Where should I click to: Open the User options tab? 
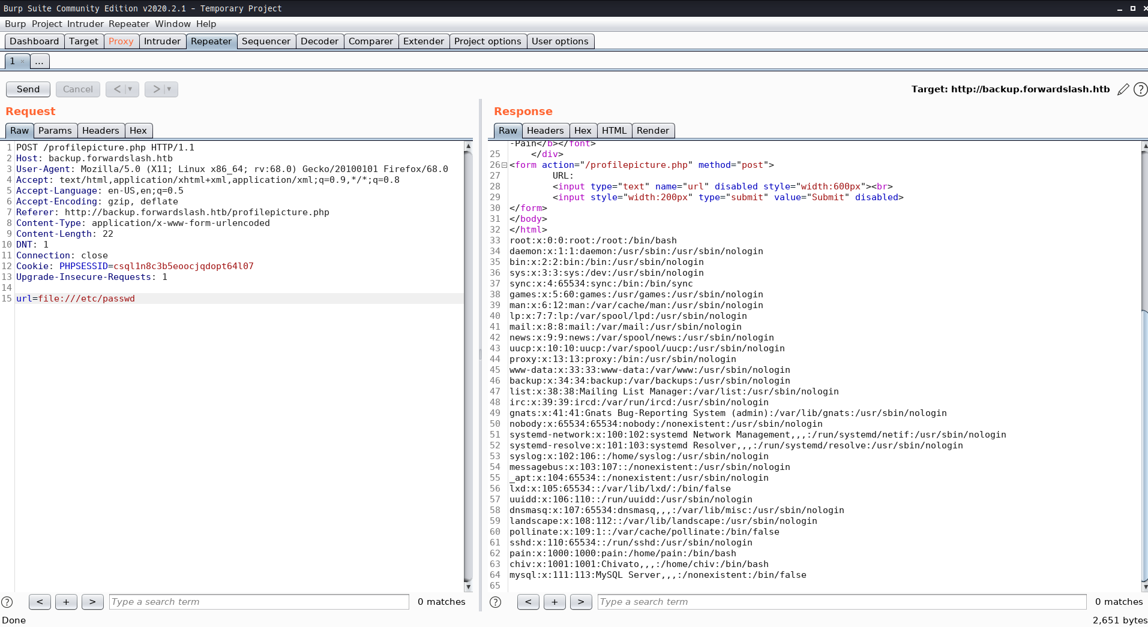click(560, 41)
